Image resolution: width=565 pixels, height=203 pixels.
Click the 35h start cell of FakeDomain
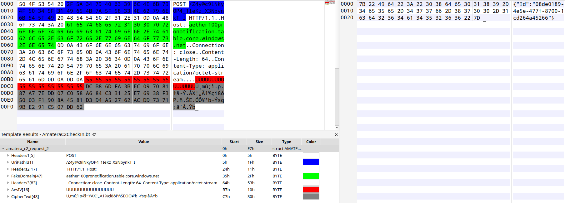[226, 176]
